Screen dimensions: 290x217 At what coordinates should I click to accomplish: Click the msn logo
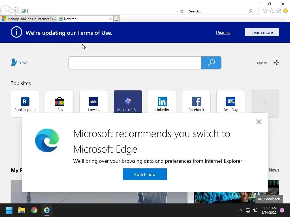tap(19, 62)
